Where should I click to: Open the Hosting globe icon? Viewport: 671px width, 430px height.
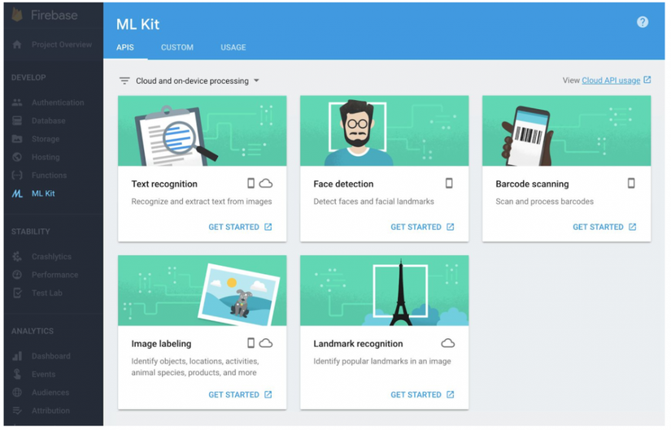pyautogui.click(x=17, y=157)
